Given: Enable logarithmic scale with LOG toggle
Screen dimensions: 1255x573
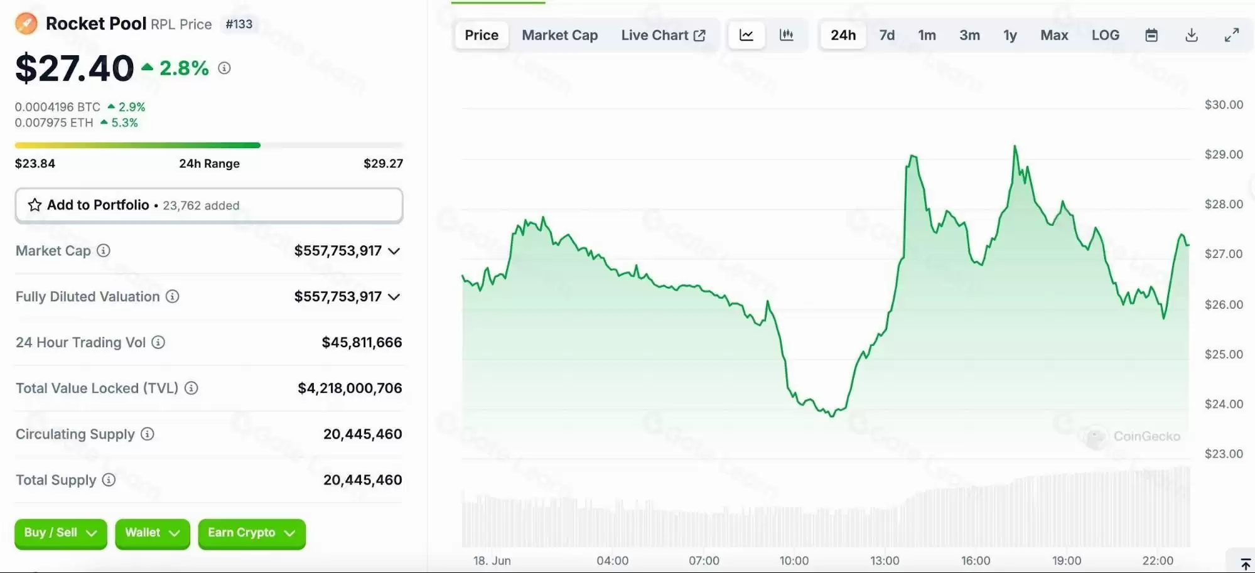Looking at the screenshot, I should point(1105,35).
